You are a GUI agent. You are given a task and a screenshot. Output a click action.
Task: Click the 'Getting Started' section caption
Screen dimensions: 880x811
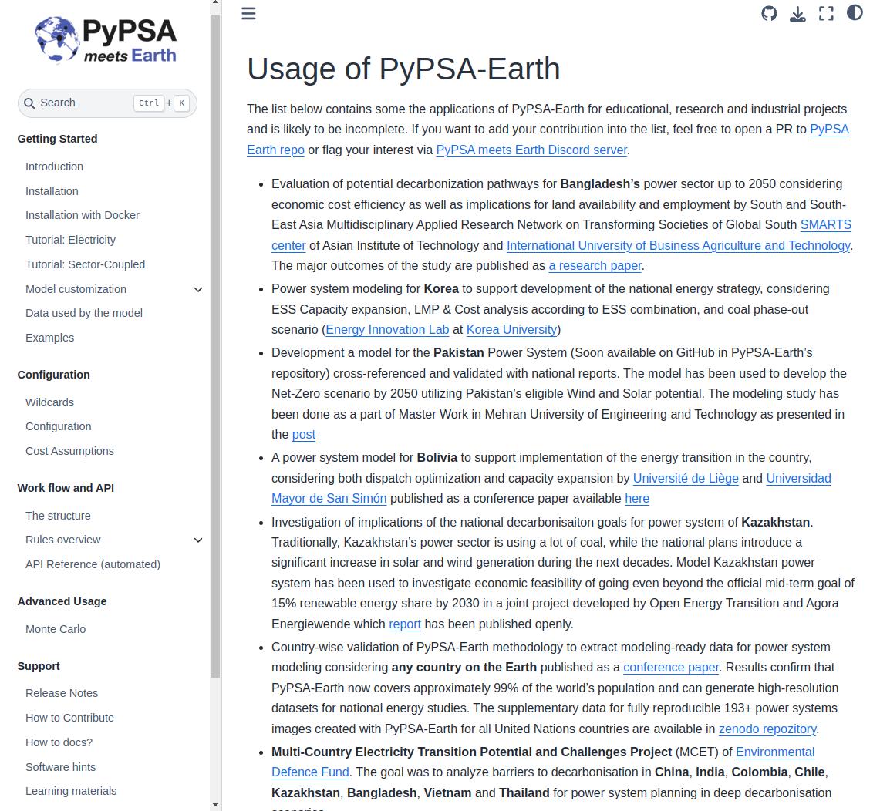57,139
